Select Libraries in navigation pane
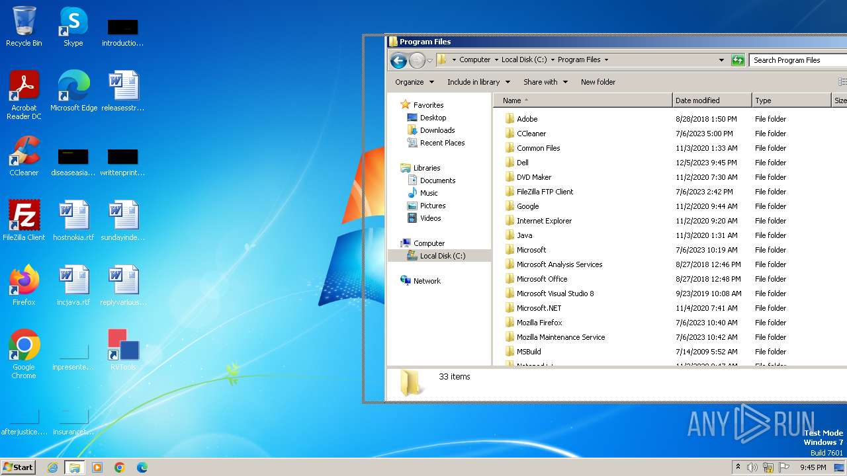The width and height of the screenshot is (847, 476). pyautogui.click(x=427, y=168)
